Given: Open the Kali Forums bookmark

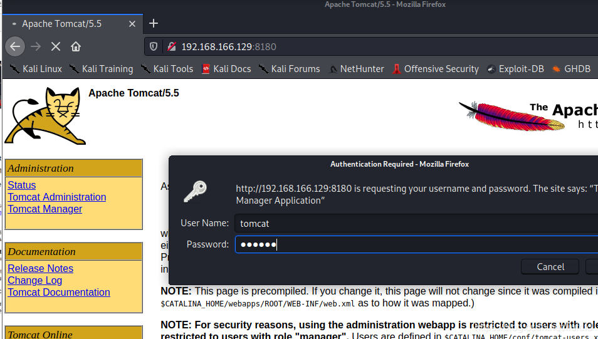Looking at the screenshot, I should click(x=289, y=69).
